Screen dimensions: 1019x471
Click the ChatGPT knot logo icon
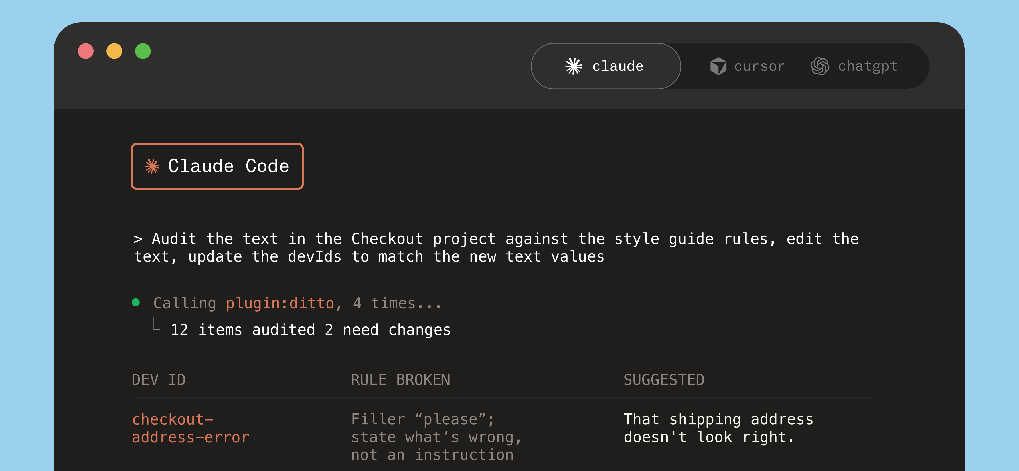pos(819,66)
